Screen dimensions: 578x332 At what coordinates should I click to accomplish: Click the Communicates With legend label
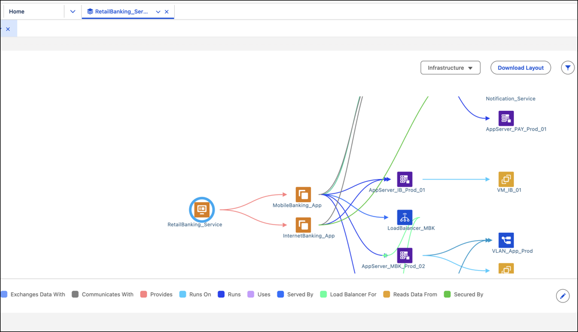pos(108,294)
